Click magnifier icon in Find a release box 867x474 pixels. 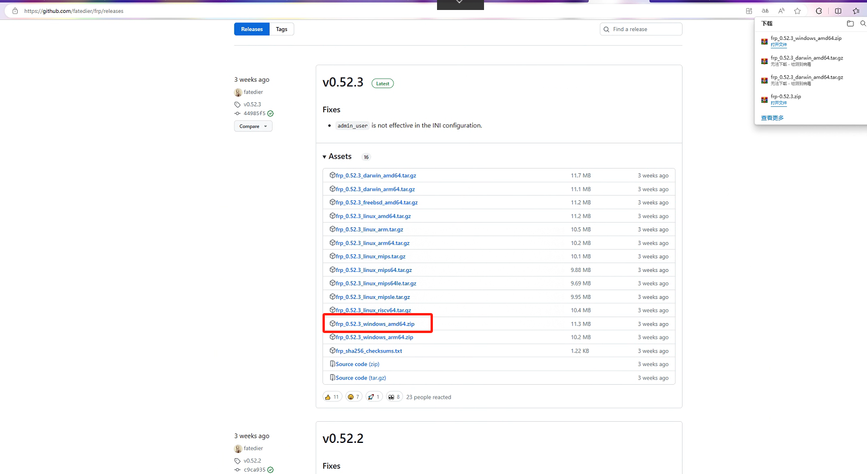point(607,29)
